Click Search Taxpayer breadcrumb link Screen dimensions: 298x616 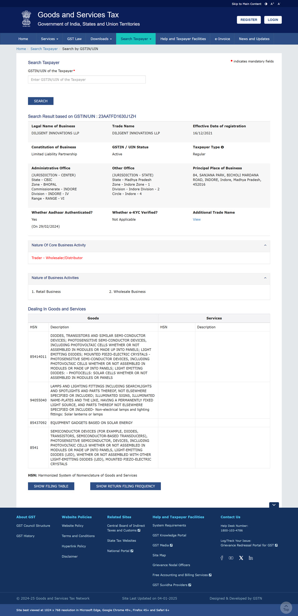(44, 49)
